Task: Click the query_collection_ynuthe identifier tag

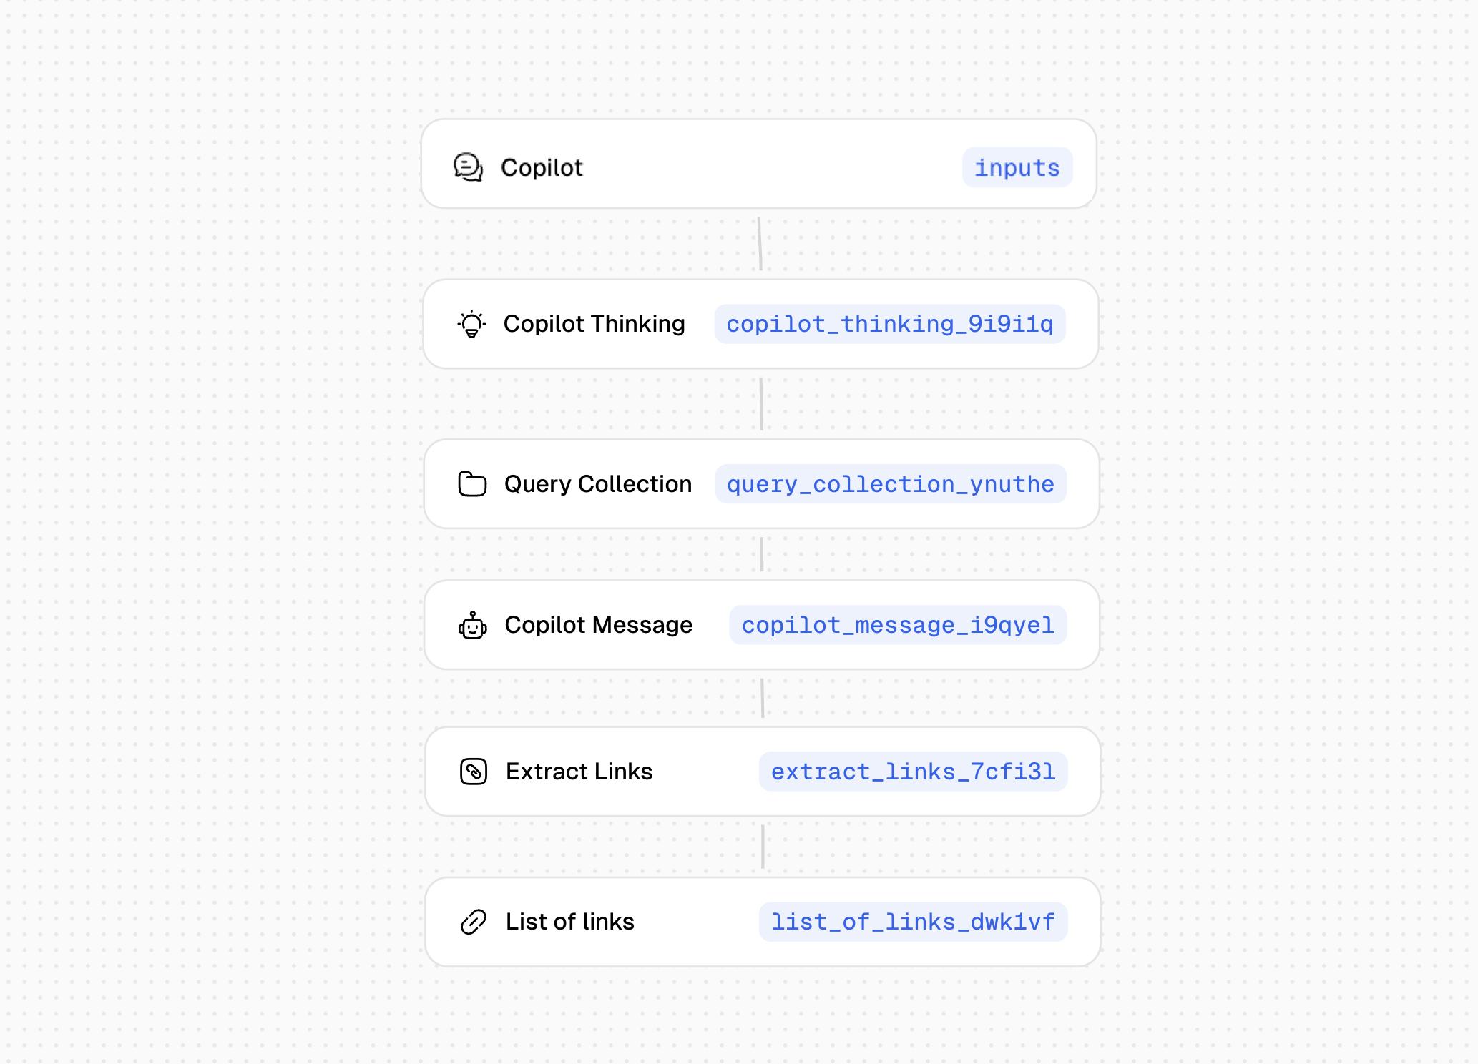Action: [x=890, y=484]
